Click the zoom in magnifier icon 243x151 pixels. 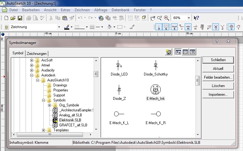pos(167,18)
